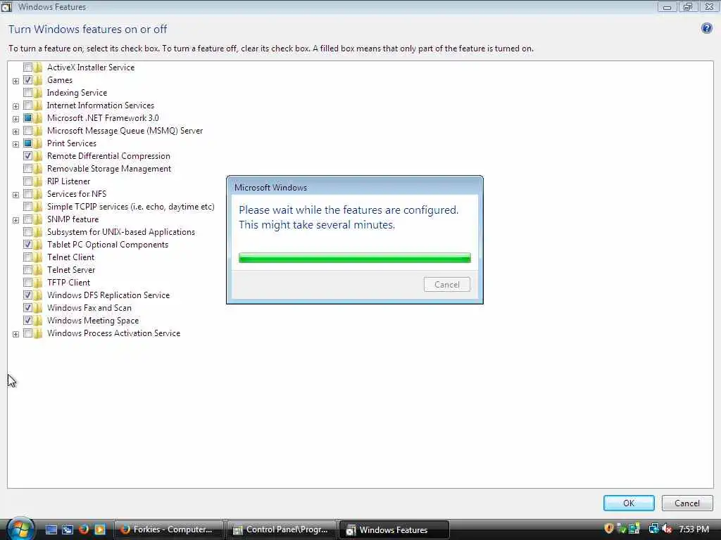Click the ActiveX Installer Service folder icon
Screen dimensions: 721x540
coord(38,67)
